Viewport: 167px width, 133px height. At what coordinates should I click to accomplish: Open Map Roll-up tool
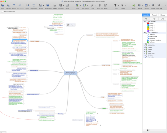pyautogui.click(x=85, y=5)
